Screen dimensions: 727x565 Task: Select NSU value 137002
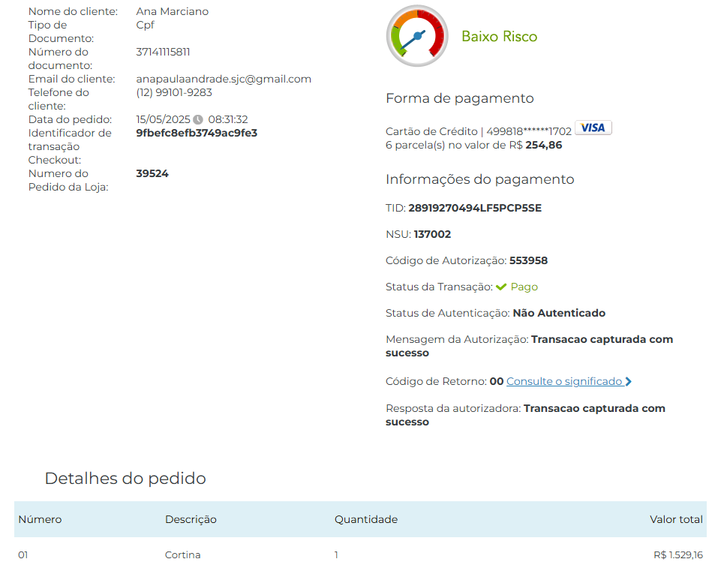coord(432,234)
